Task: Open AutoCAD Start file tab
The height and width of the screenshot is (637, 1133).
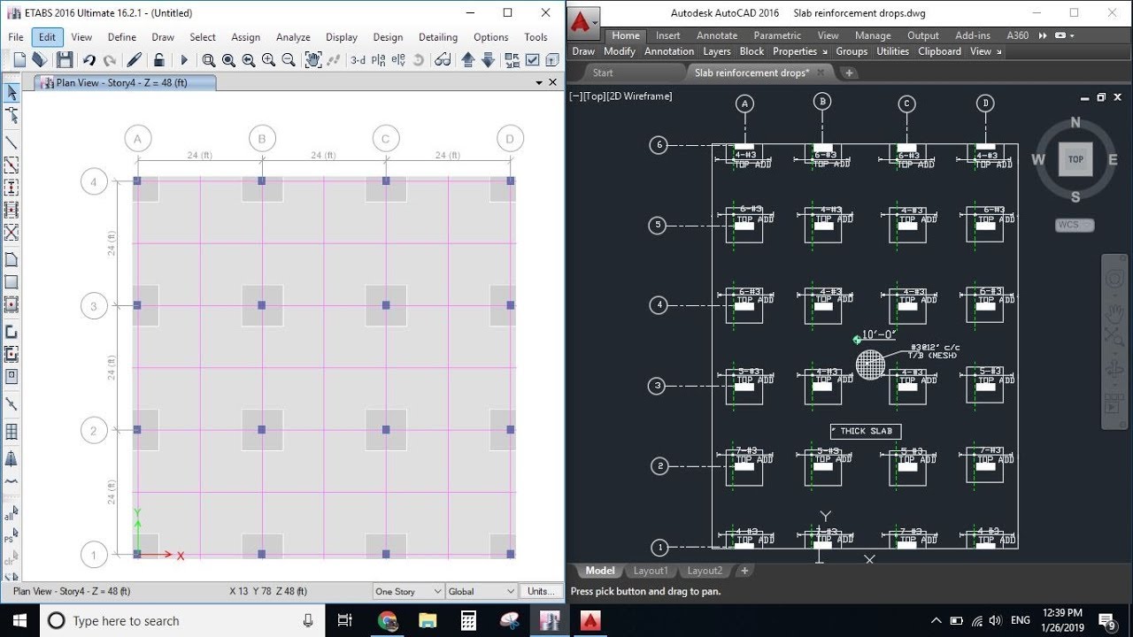Action: pos(603,73)
